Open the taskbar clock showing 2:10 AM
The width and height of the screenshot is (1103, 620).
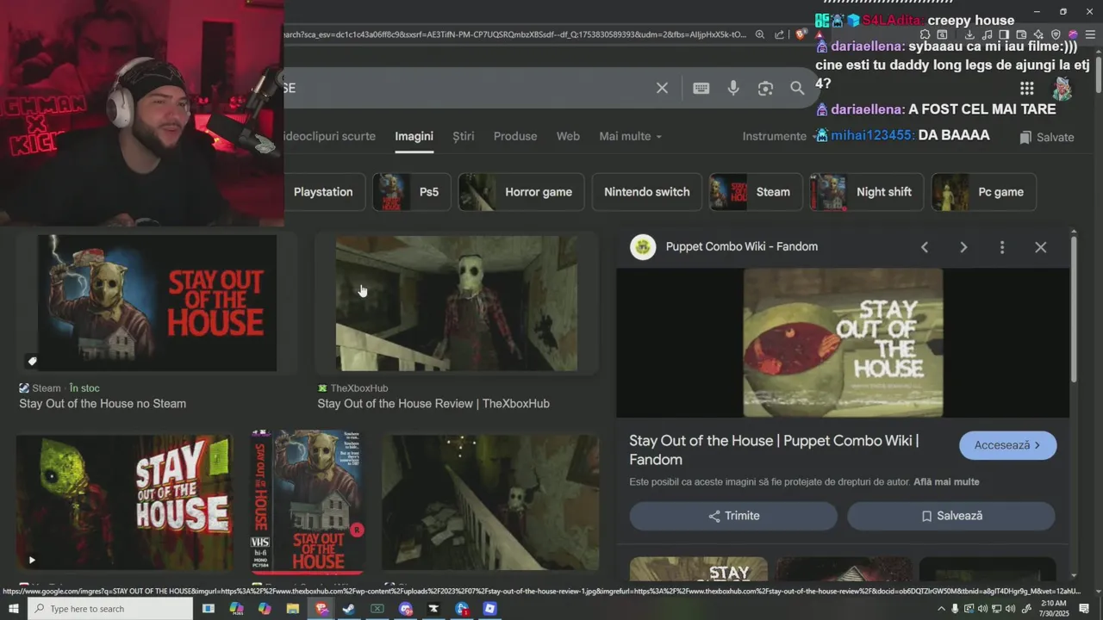[1053, 609]
